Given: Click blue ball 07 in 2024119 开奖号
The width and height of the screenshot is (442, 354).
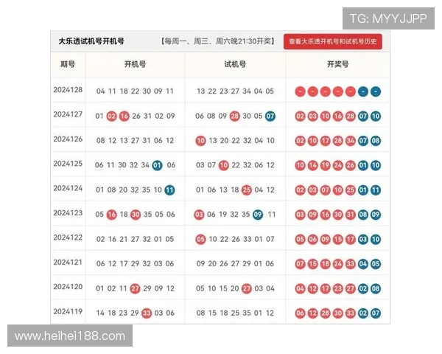Looking at the screenshot, I should (x=376, y=313).
